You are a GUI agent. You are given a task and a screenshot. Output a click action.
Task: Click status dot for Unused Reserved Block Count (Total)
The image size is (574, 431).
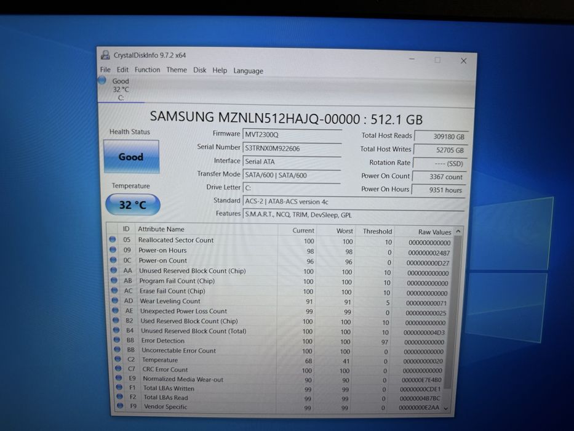click(116, 330)
